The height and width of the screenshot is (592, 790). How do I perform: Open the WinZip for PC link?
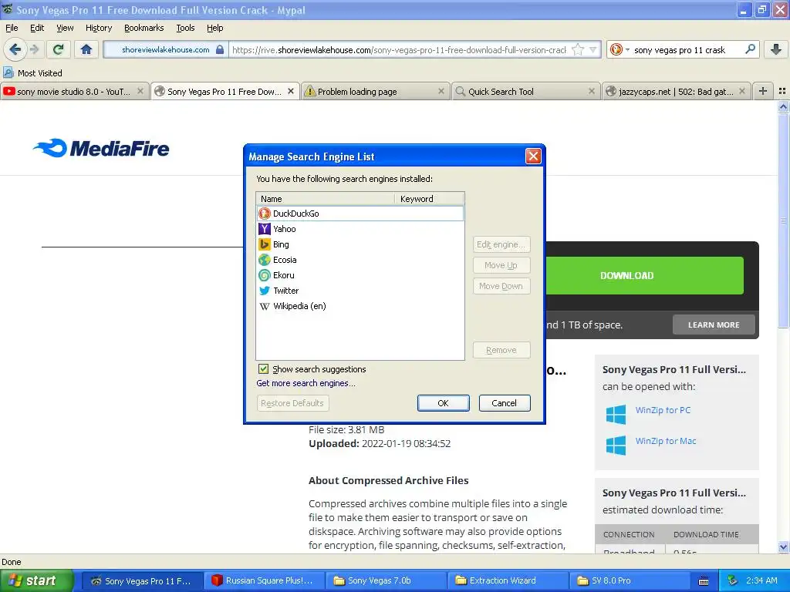(x=663, y=410)
